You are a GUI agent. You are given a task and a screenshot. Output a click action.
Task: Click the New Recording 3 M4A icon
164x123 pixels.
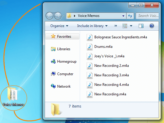pyautogui.click(x=90, y=75)
